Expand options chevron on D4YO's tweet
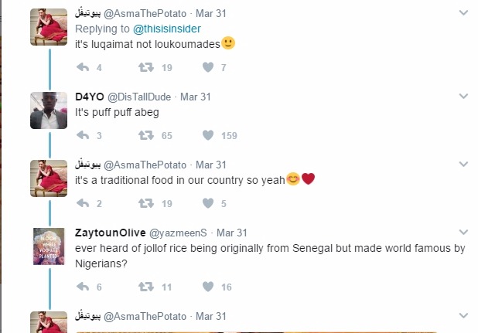Image resolution: width=478 pixels, height=333 pixels. (x=463, y=97)
